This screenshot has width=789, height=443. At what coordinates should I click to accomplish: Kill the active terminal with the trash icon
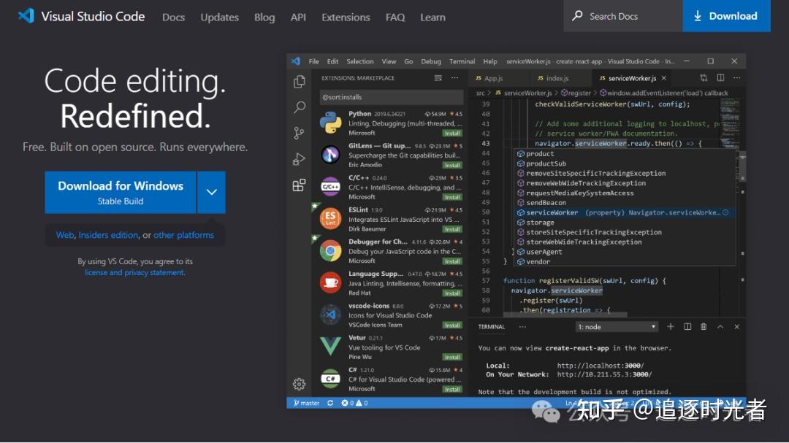coord(703,326)
